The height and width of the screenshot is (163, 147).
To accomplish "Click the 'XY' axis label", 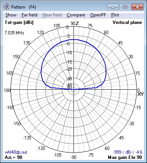I will (141, 94).
